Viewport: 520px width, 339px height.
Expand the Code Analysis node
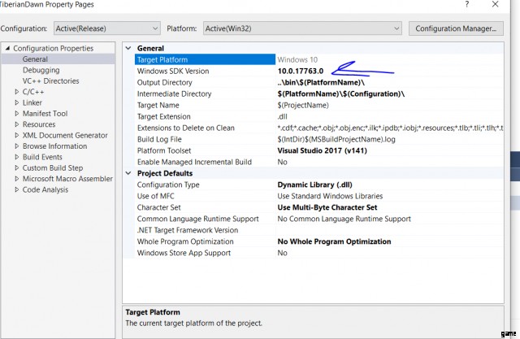[17, 189]
